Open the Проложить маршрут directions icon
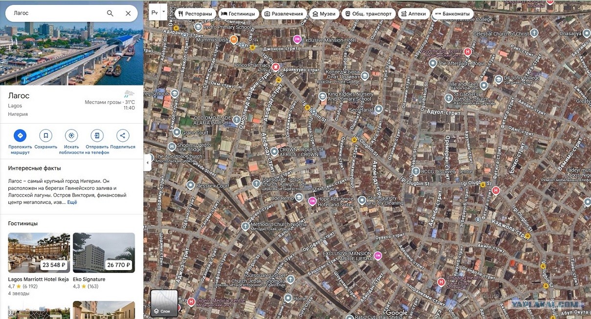The width and height of the screenshot is (591, 319). (x=20, y=135)
